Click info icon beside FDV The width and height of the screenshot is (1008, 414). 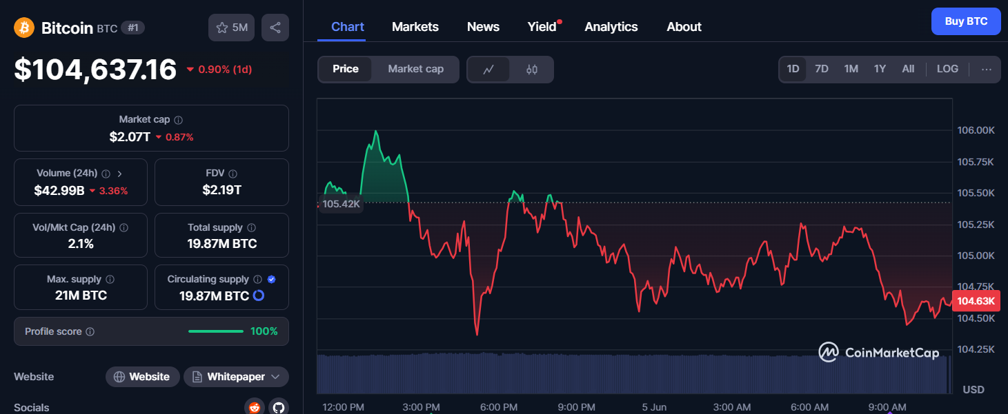233,174
